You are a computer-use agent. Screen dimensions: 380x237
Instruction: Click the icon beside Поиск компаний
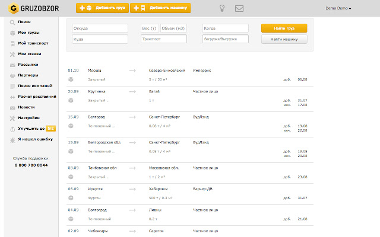click(12, 86)
